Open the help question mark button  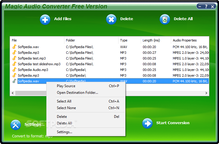pyautogui.click(x=206, y=6)
